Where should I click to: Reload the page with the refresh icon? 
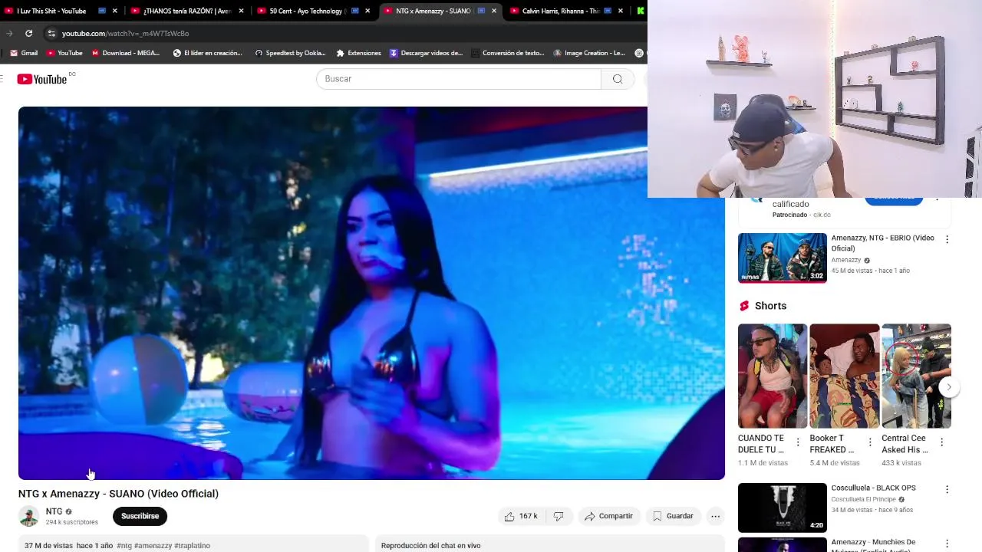[x=28, y=33]
